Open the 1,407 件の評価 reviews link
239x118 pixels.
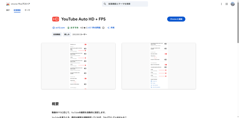(94, 28)
